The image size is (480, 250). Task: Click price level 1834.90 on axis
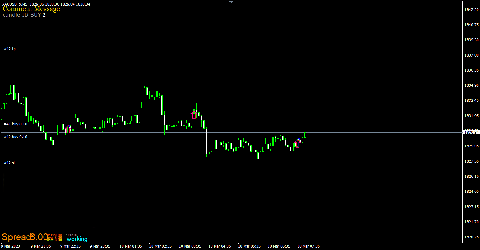[x=472, y=85]
